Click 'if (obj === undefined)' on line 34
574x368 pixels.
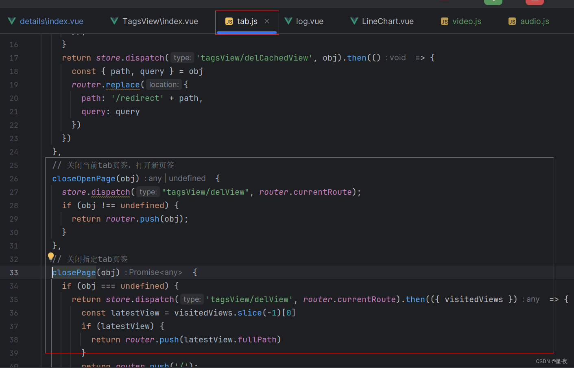pyautogui.click(x=116, y=286)
